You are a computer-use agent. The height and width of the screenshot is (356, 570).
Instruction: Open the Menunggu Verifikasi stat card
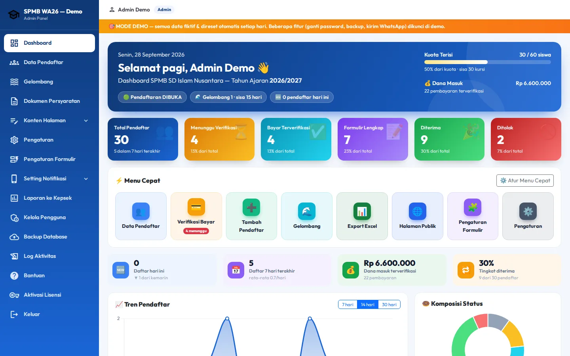(x=219, y=139)
